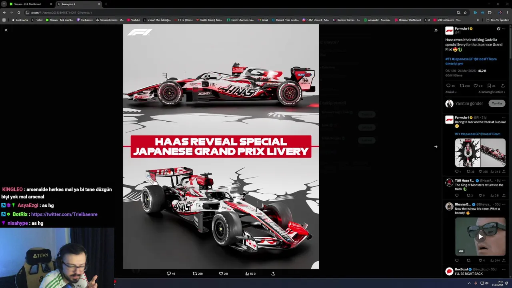
Task: Reply icon on main tweet in sidebar
Action: tap(448, 86)
